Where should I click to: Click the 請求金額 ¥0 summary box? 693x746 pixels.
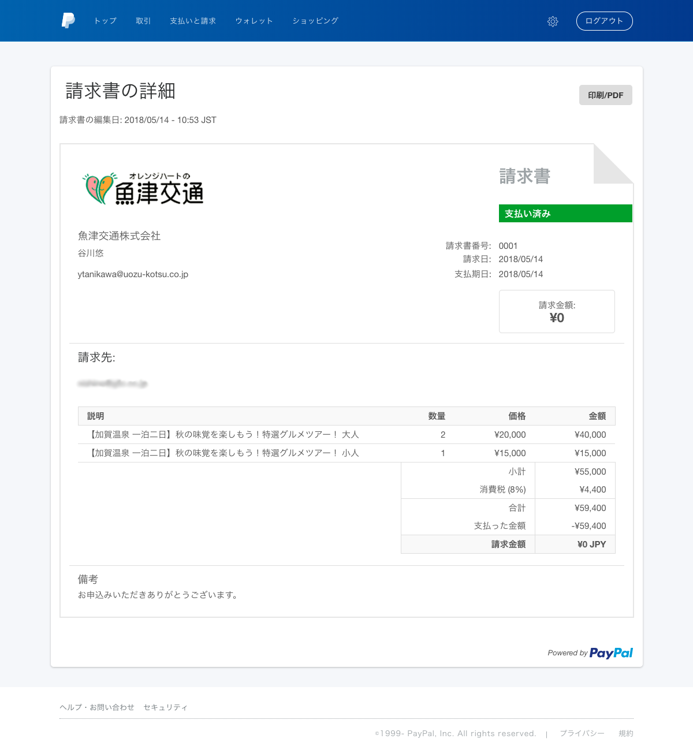tap(557, 312)
